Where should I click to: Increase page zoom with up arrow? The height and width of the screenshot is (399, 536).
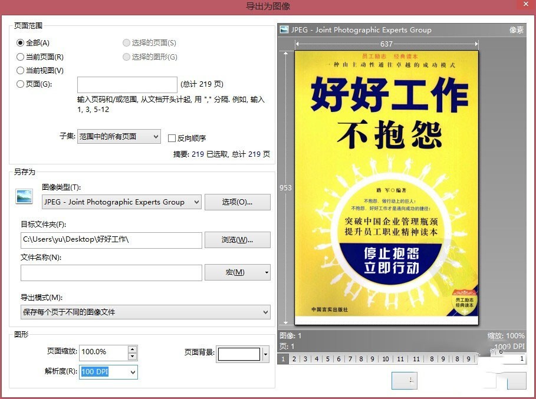[132, 349]
